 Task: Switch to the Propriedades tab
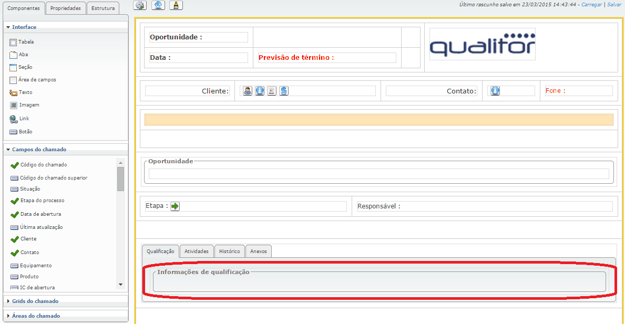[x=66, y=8]
